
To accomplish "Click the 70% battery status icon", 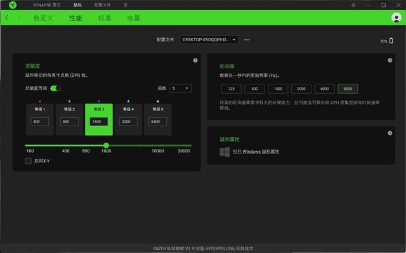I will [391, 41].
